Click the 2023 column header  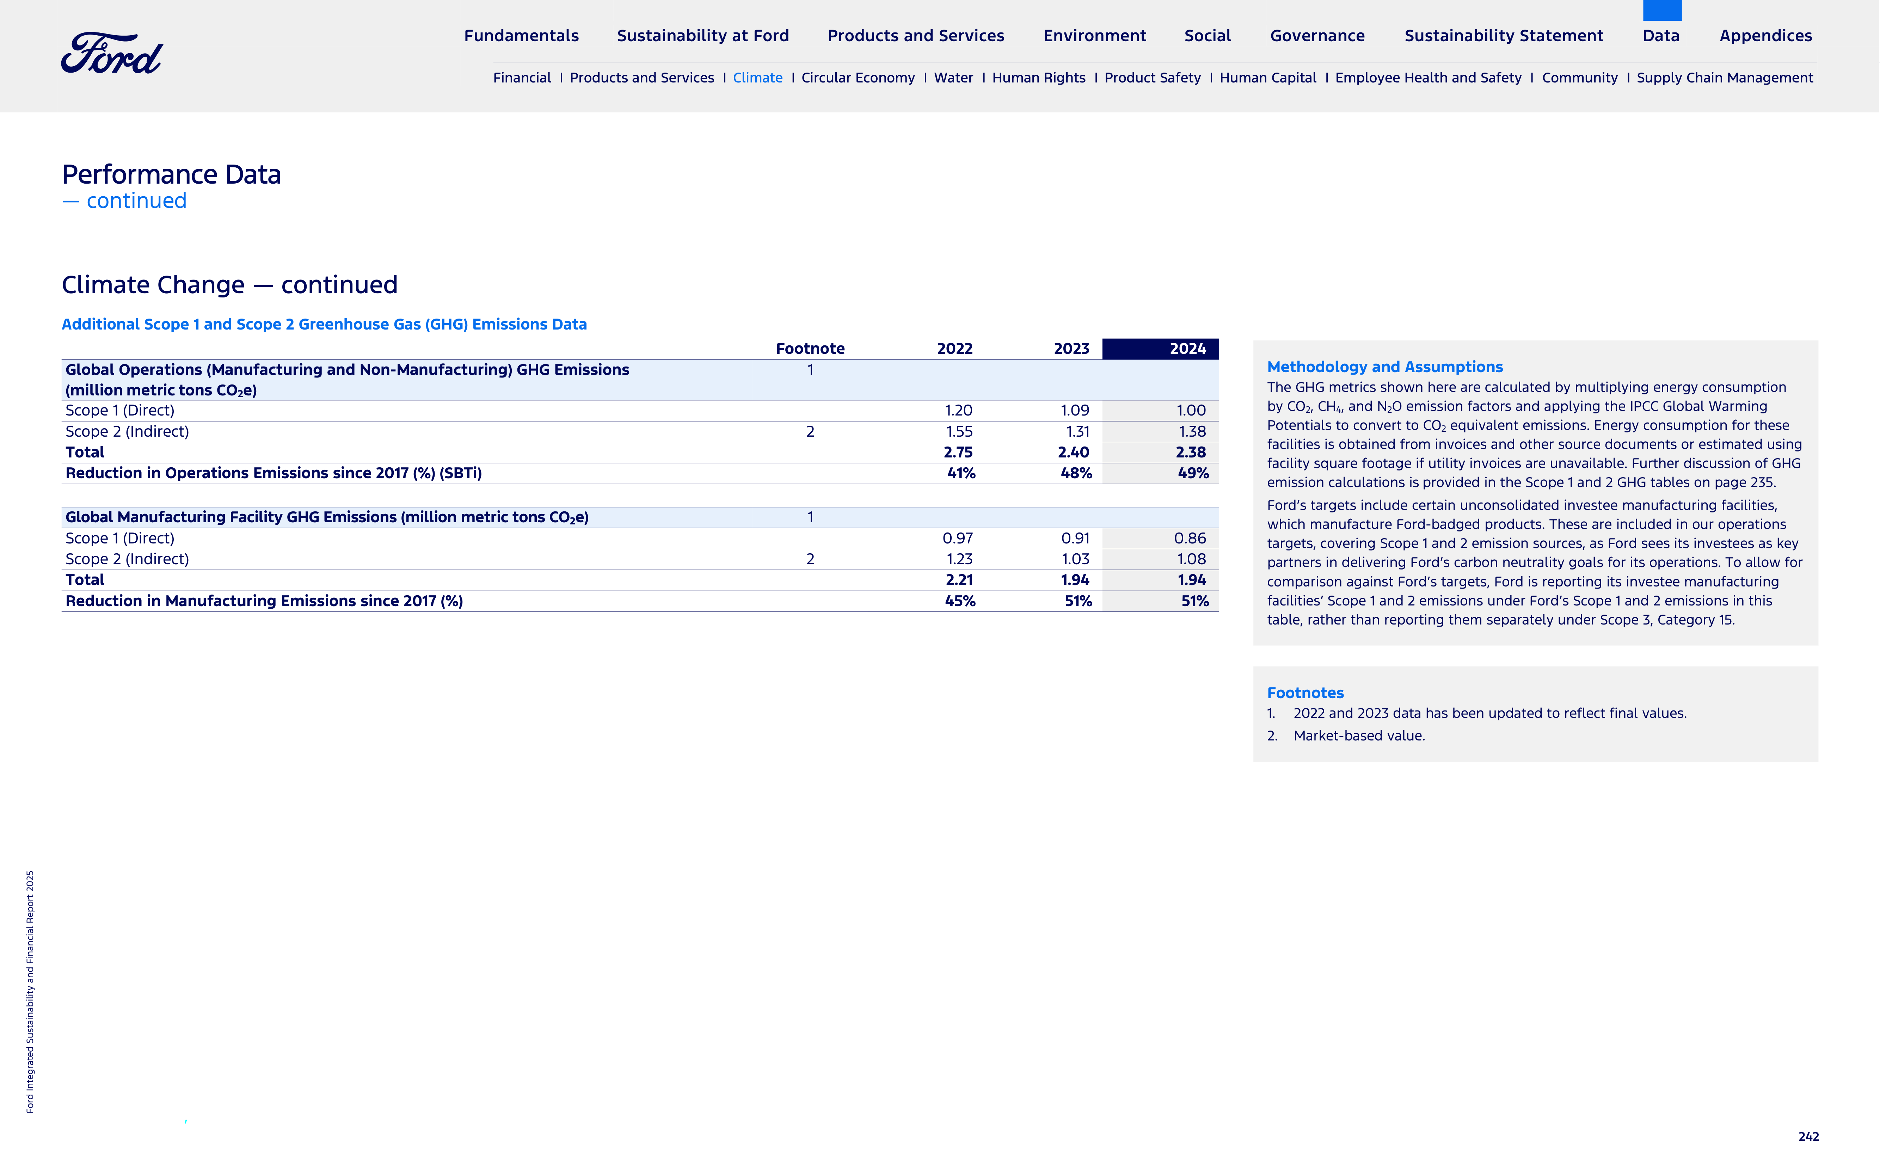coord(1071,349)
